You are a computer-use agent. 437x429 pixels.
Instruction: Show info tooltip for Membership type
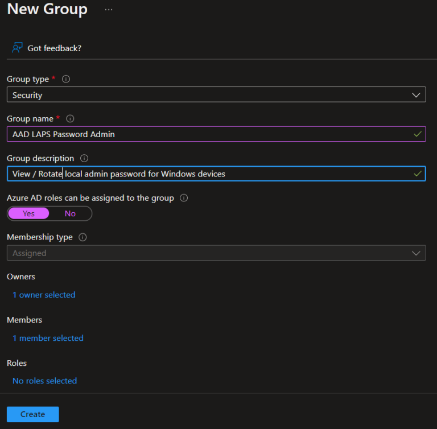[83, 237]
